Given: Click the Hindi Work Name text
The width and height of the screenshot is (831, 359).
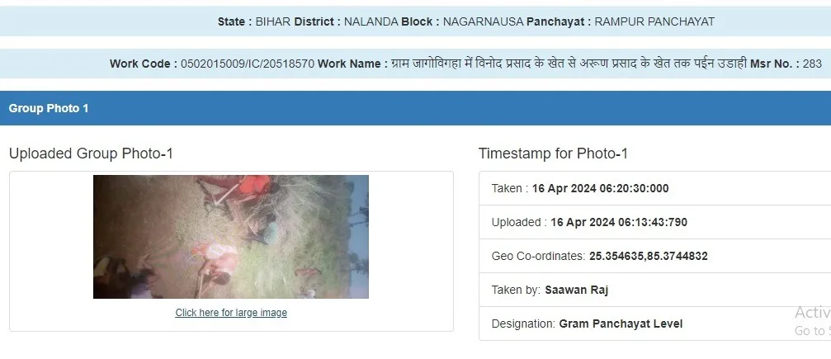Looking at the screenshot, I should tap(569, 64).
